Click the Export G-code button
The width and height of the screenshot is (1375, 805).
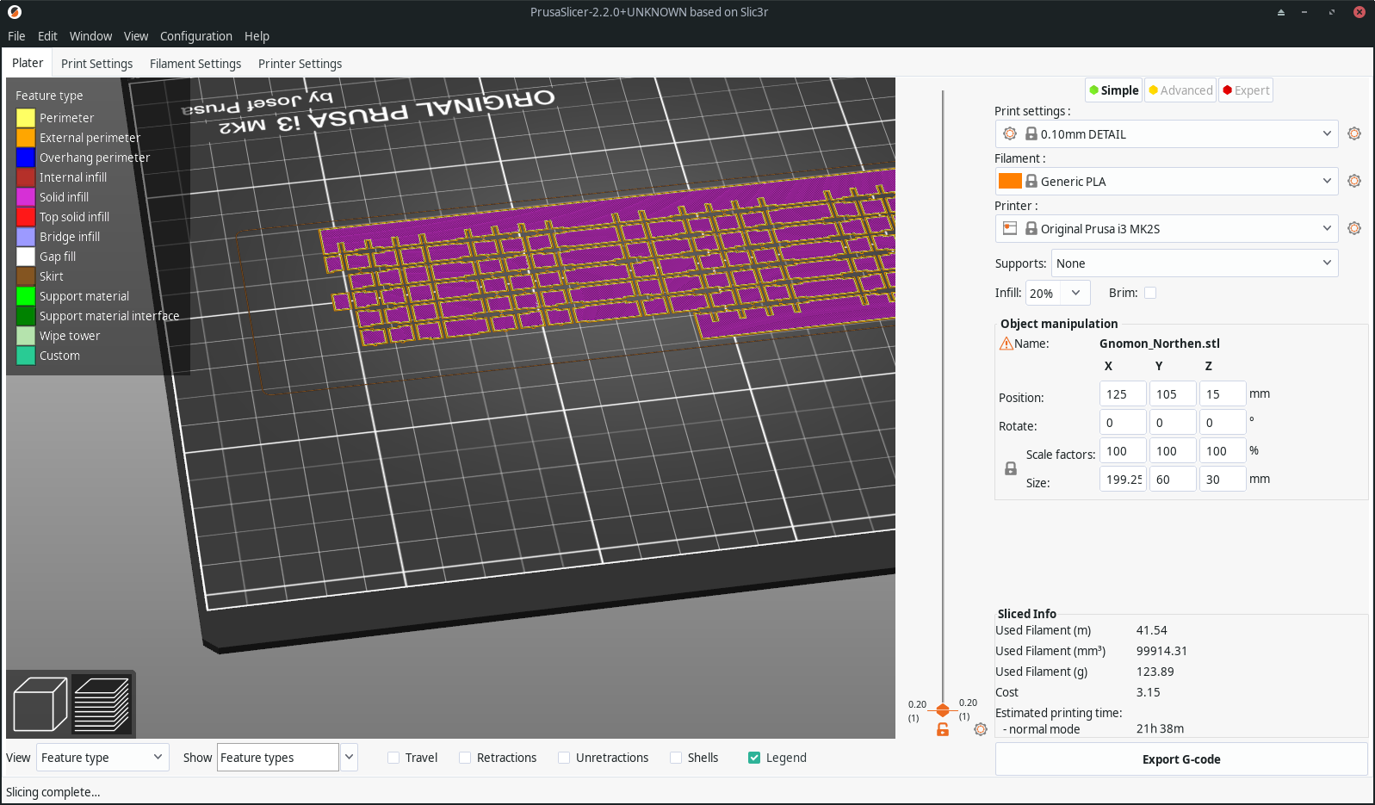(1181, 759)
